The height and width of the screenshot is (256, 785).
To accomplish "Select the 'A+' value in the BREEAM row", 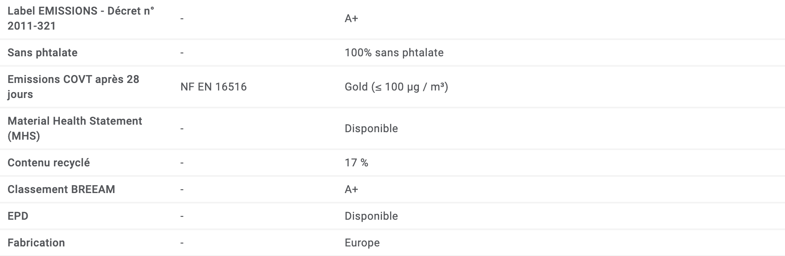I will pos(351,189).
